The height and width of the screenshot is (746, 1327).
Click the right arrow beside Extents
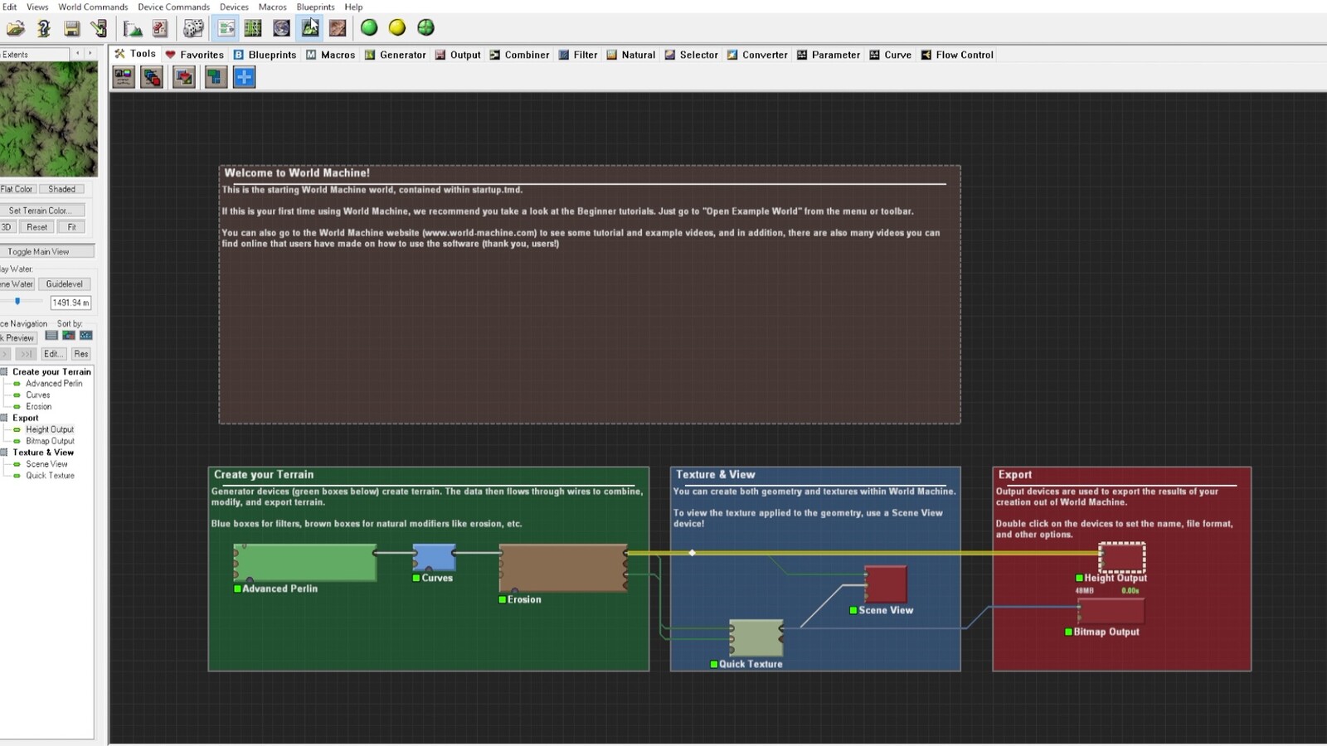pos(90,54)
